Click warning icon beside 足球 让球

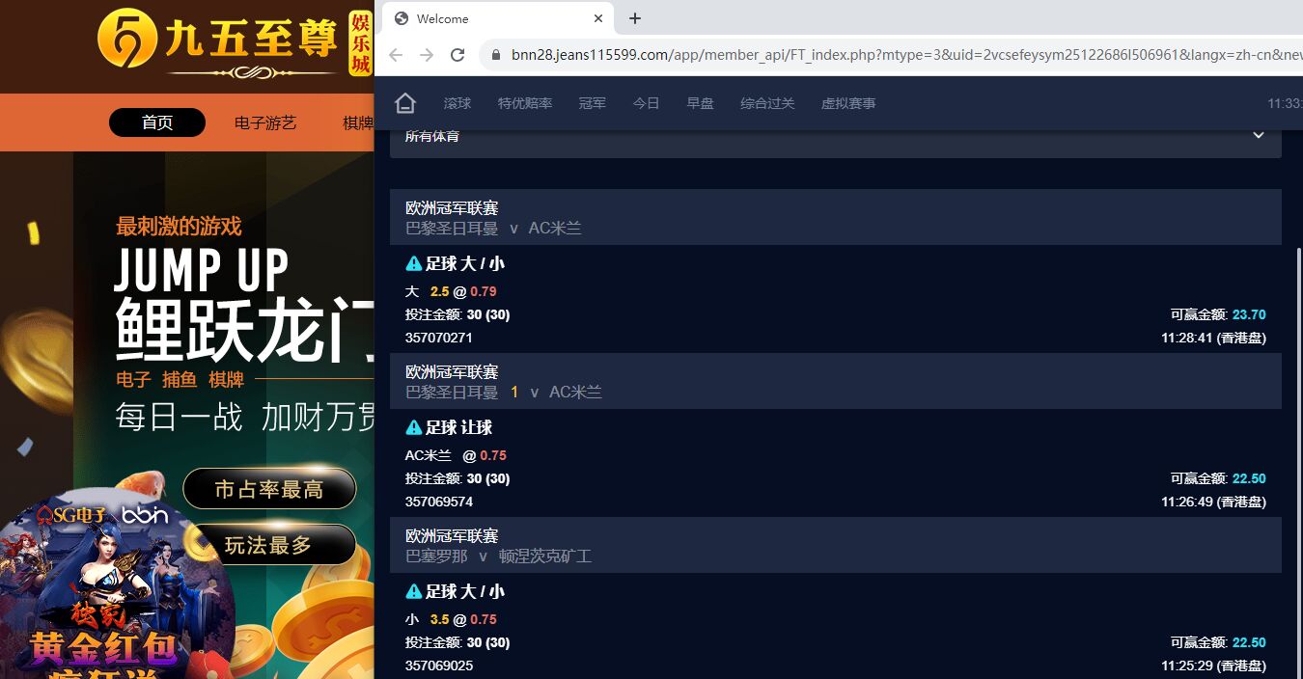tap(413, 427)
